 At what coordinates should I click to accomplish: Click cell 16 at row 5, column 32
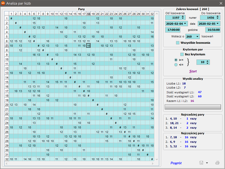pos(152,37)
